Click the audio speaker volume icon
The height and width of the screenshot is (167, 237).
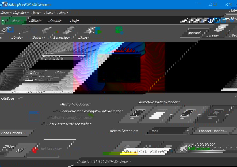click(x=186, y=148)
